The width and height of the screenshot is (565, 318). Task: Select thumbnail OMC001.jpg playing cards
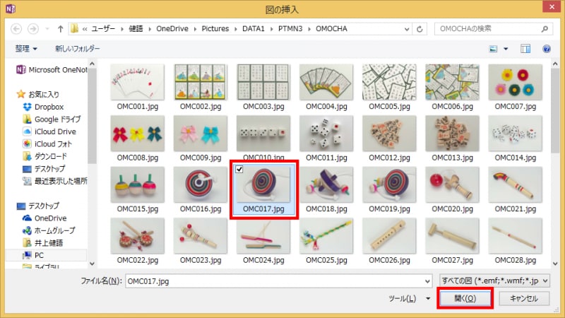tap(137, 82)
